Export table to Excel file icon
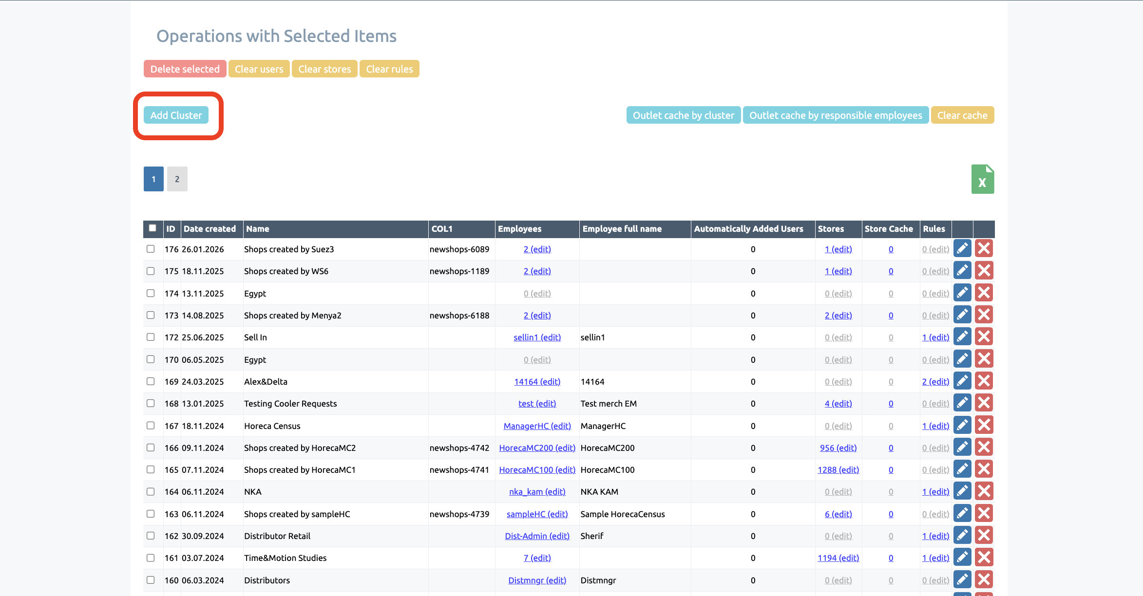 [x=982, y=179]
